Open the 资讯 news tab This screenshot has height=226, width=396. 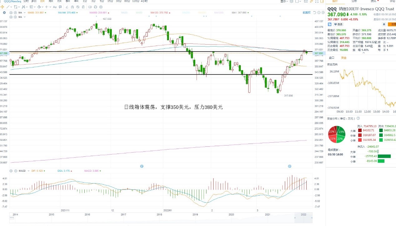point(374,1)
